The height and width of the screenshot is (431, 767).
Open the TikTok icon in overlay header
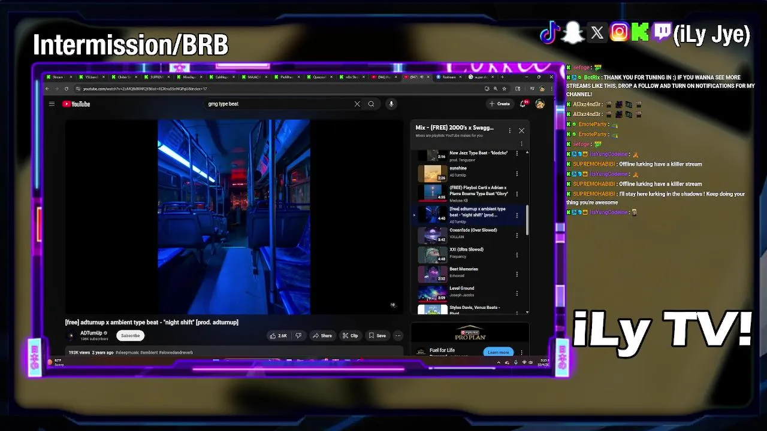pos(549,33)
